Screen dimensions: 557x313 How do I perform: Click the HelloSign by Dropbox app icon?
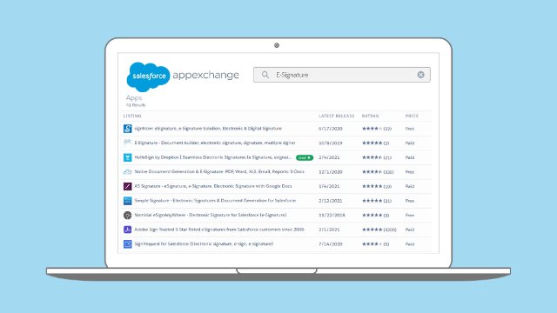point(128,157)
